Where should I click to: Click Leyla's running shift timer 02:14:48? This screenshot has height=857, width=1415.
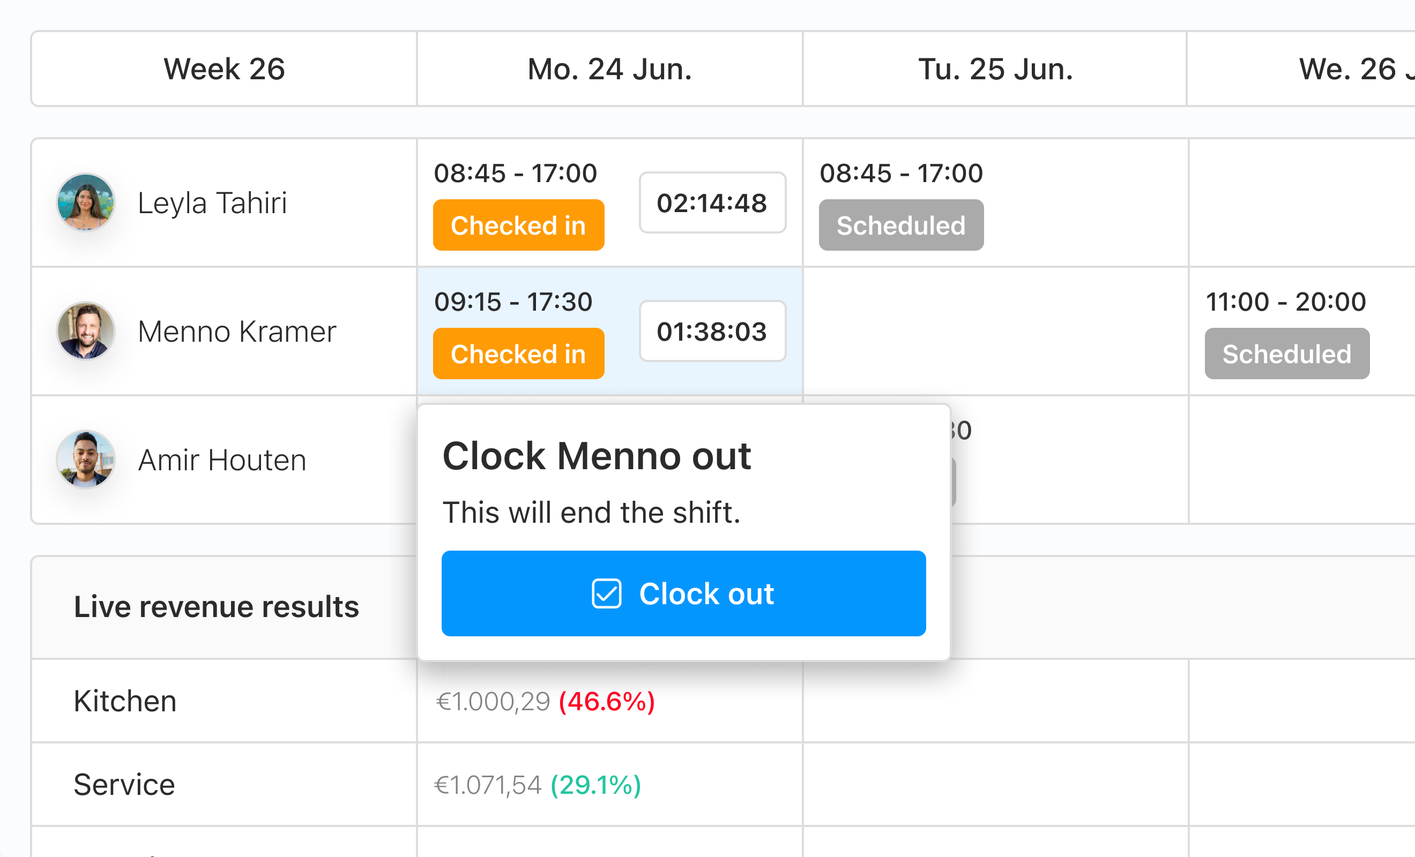(x=712, y=202)
